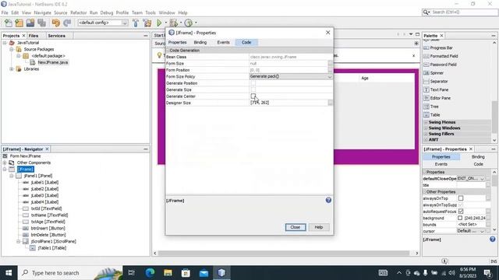Switch to Events tab in dialog
Viewport: 499px width, 280px height.
(224, 42)
